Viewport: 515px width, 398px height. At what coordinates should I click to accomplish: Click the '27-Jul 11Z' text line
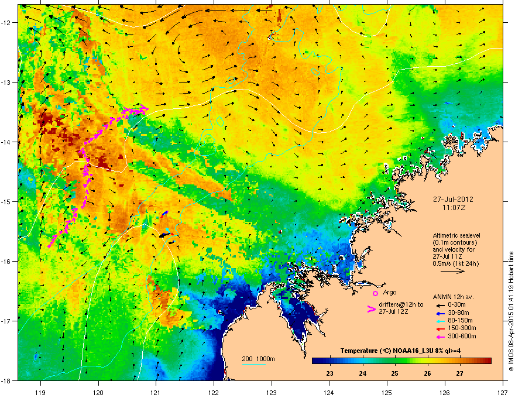(447, 256)
